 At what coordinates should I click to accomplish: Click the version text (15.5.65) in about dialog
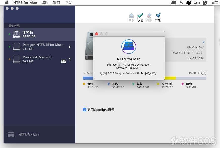(134, 68)
